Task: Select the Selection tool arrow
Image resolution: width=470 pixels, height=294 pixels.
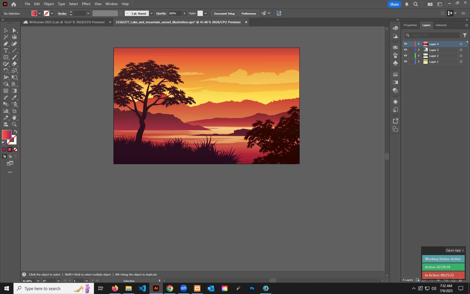Action: [6, 30]
